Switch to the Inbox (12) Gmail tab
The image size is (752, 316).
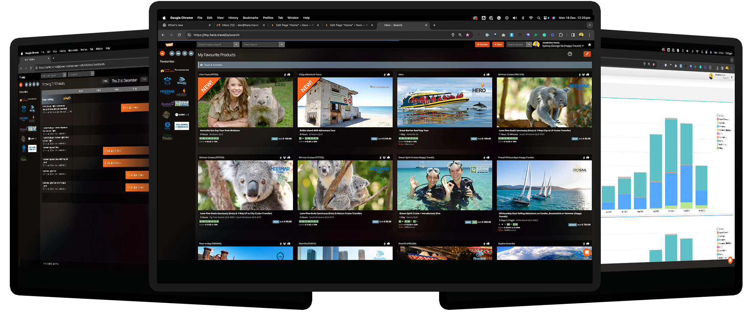241,25
